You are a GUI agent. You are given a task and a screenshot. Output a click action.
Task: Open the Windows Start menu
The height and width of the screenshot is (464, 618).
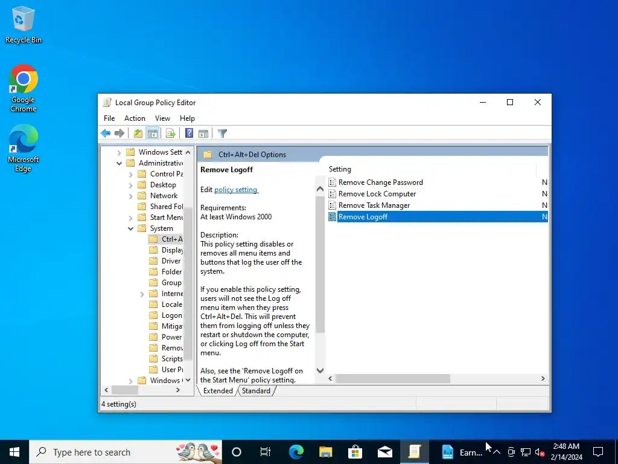pyautogui.click(x=14, y=452)
